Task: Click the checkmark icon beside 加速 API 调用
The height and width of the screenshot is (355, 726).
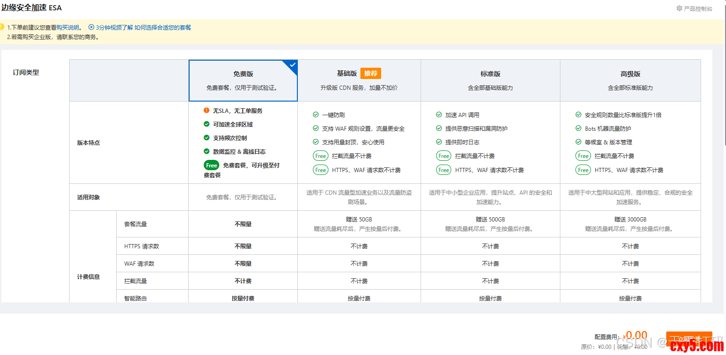Action: tap(439, 115)
